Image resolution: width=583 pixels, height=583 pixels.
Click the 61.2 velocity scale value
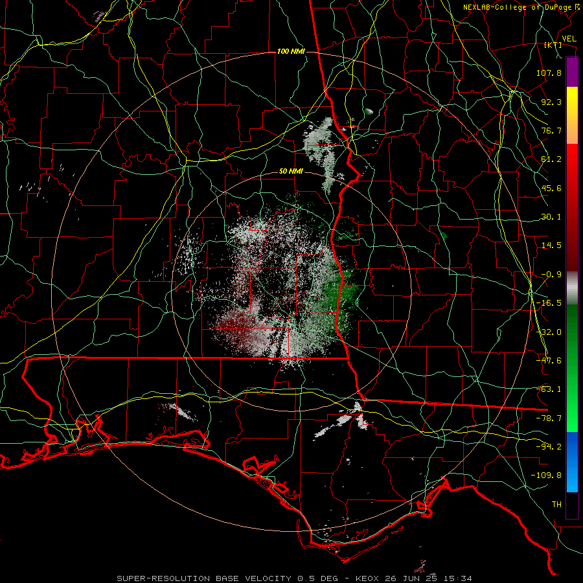[x=551, y=159]
